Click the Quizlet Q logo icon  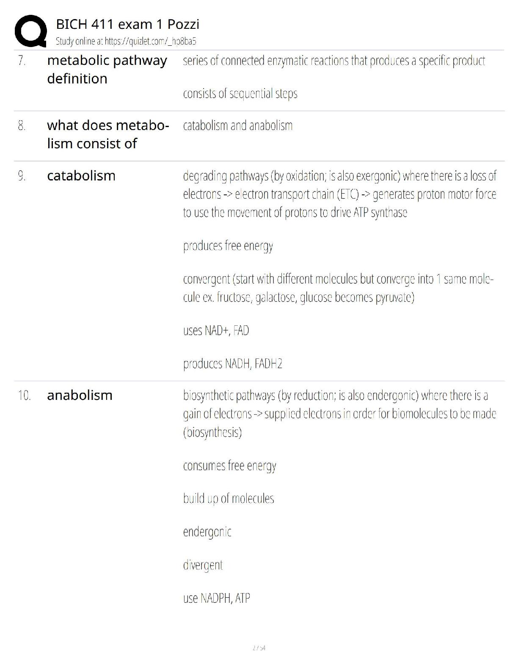click(30, 31)
